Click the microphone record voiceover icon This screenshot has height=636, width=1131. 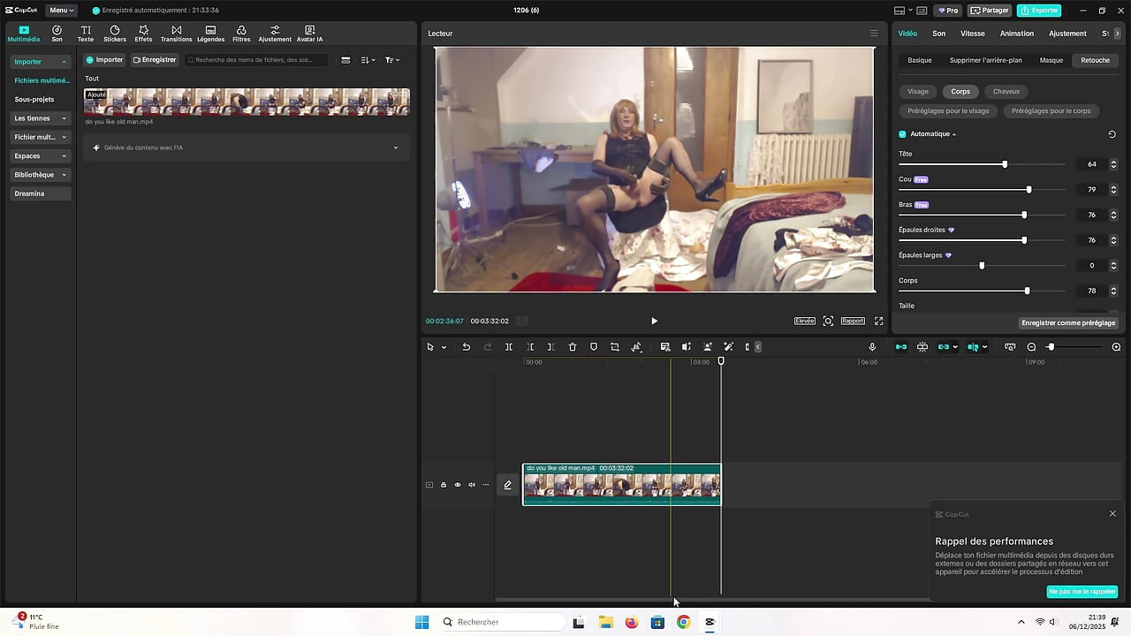click(x=872, y=347)
